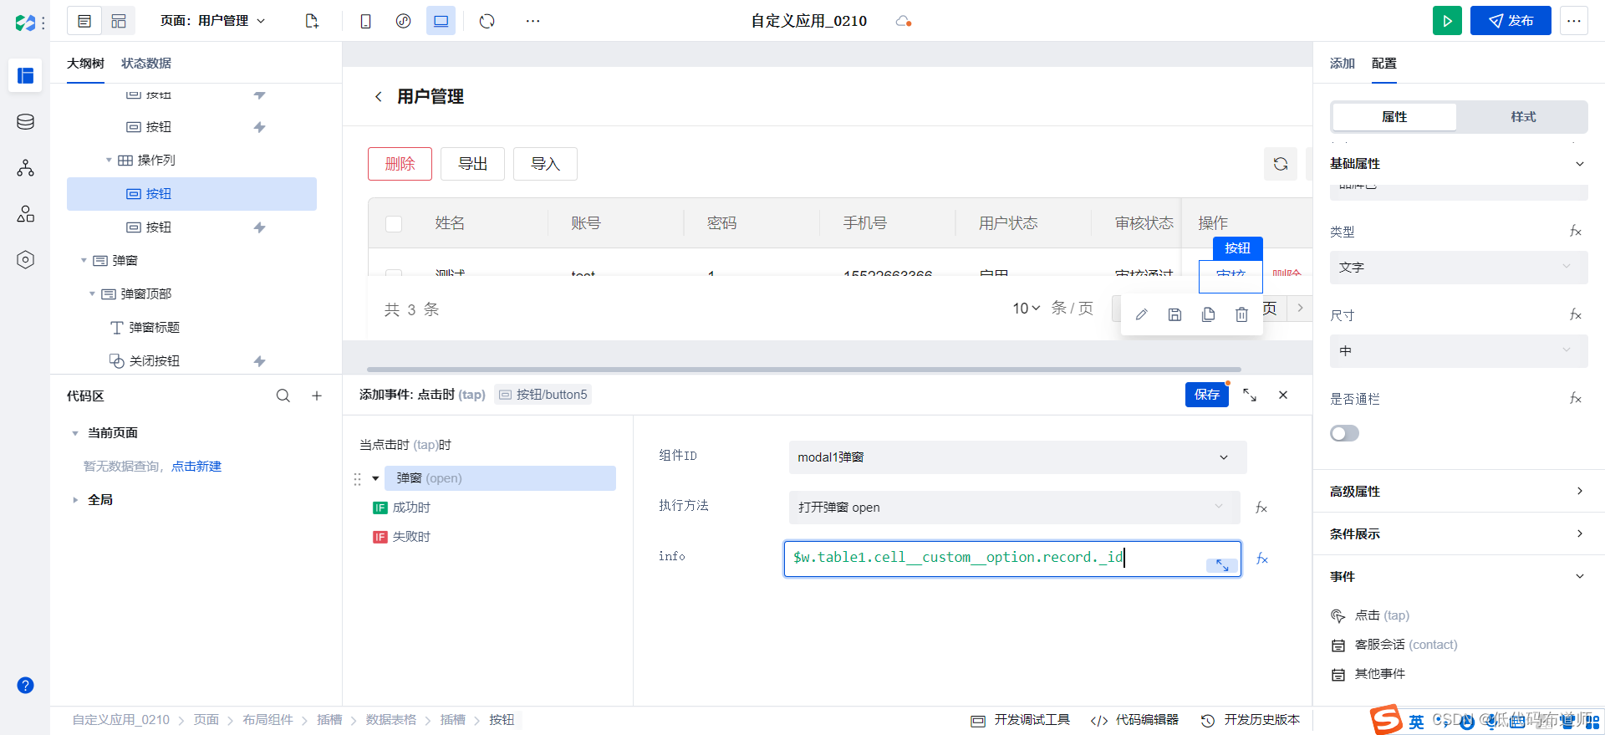Click the table refresh icon
This screenshot has width=1605, height=735.
point(1281,164)
